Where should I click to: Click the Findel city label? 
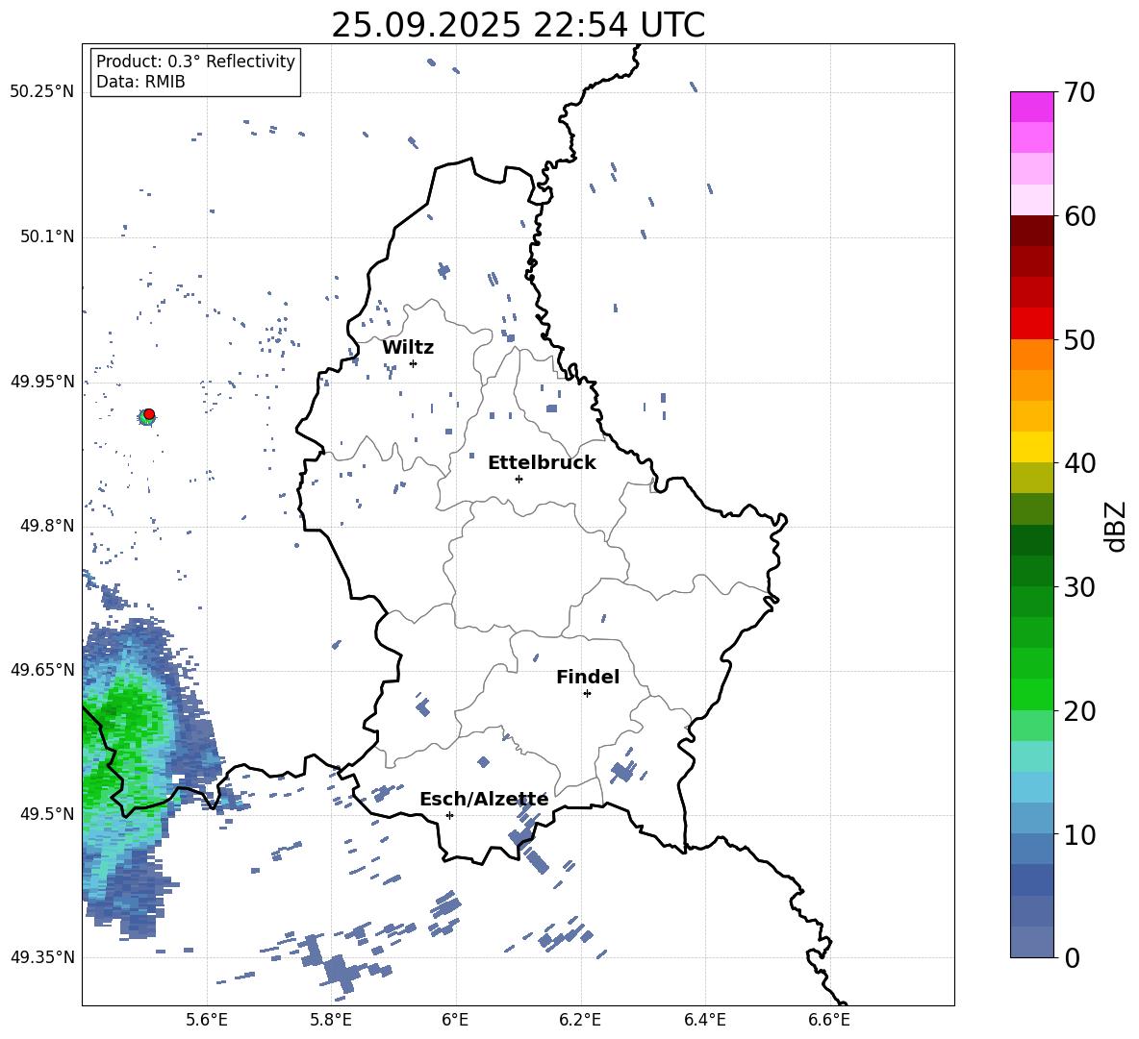pyautogui.click(x=588, y=677)
